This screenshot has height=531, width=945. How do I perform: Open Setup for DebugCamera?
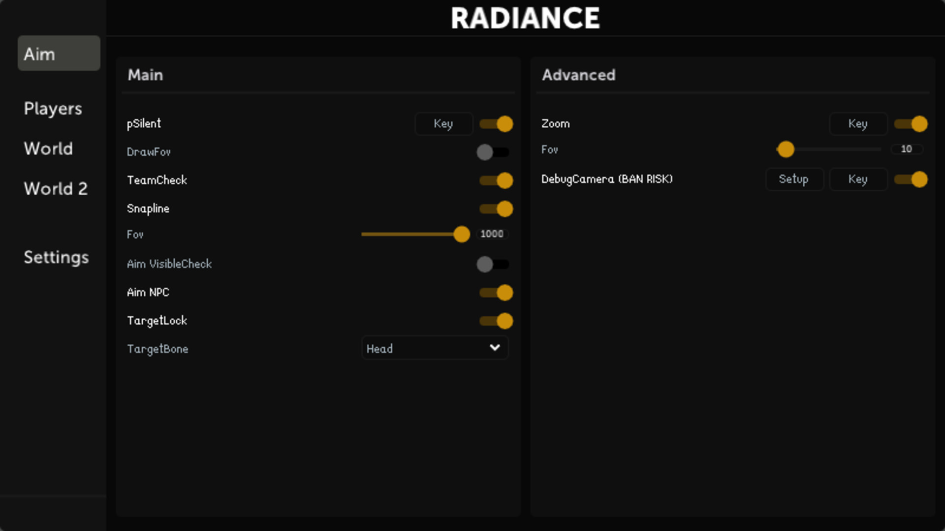point(794,179)
